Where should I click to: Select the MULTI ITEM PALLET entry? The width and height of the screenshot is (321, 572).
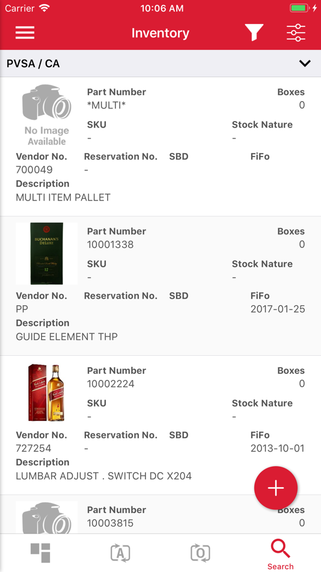tap(63, 197)
